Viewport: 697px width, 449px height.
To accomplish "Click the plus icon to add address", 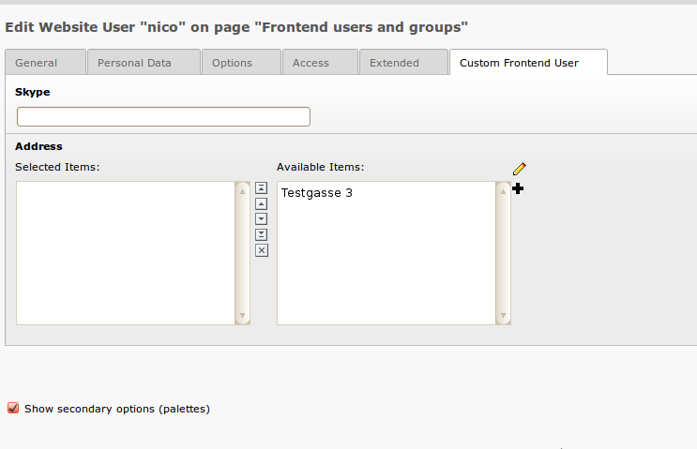I will tap(518, 188).
